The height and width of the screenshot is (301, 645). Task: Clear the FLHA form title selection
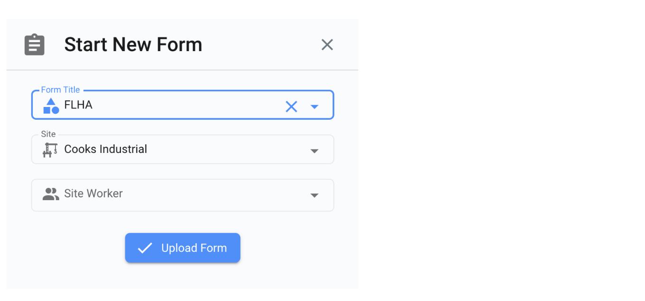pos(291,106)
